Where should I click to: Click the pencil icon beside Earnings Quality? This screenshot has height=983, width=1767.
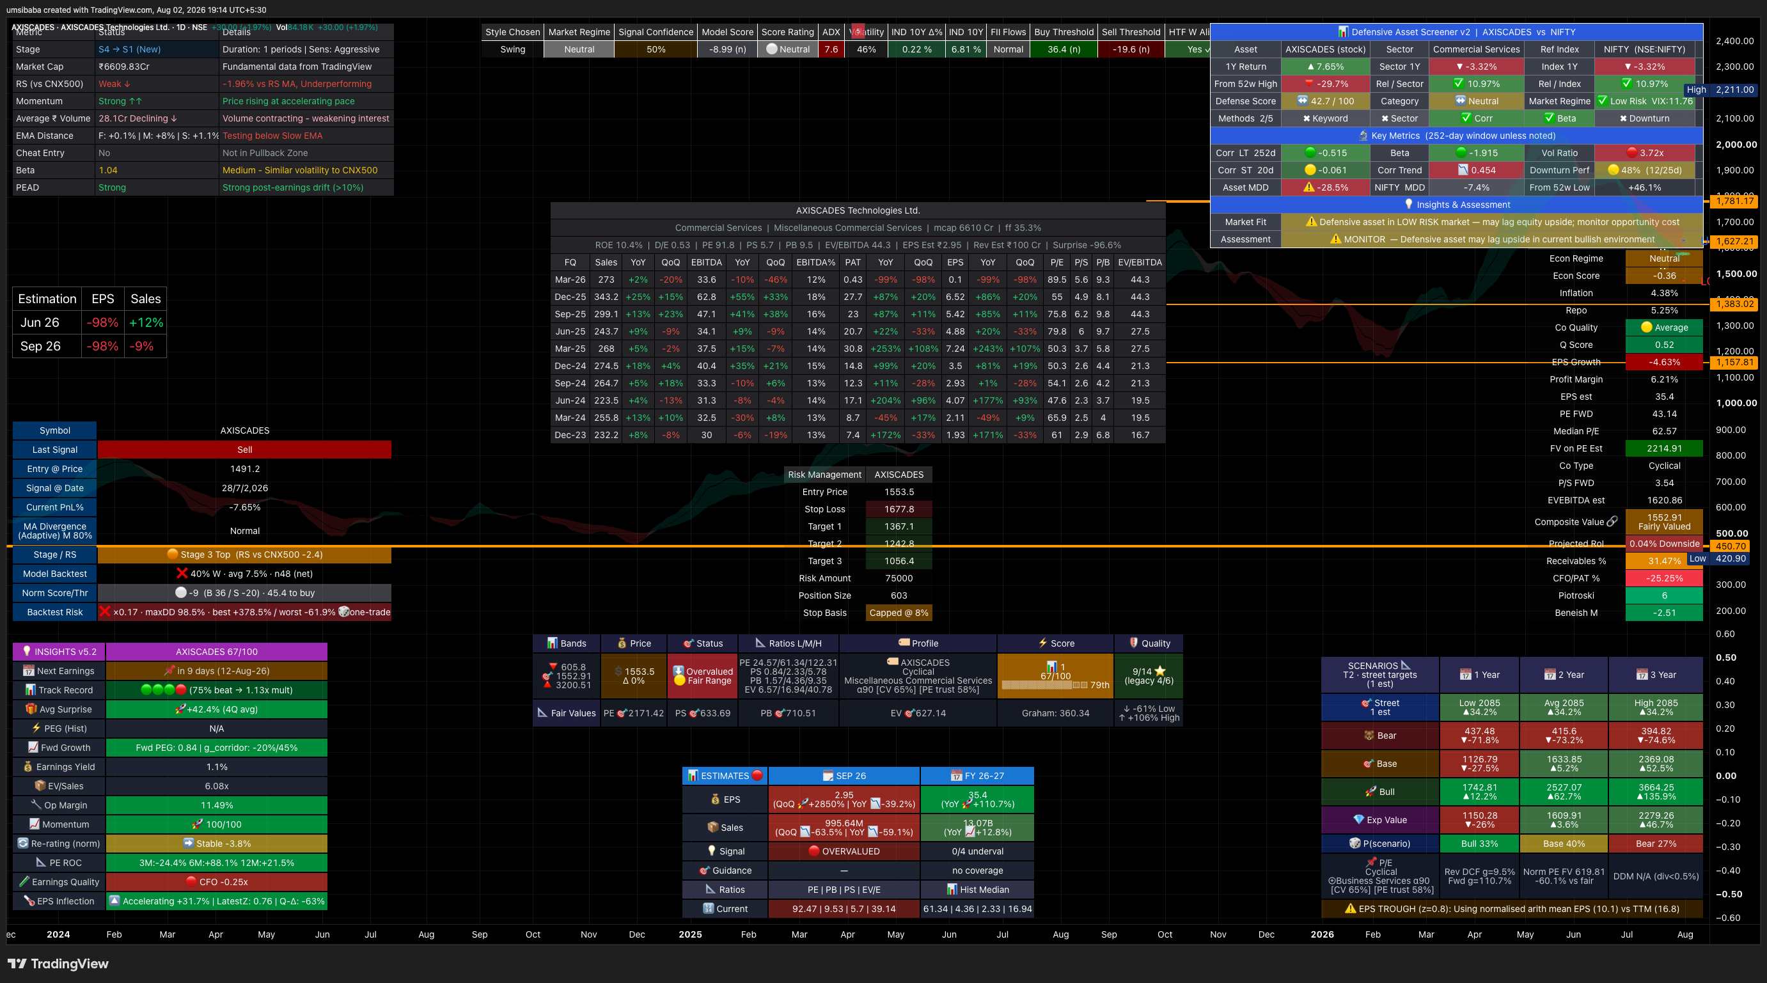[x=24, y=882]
